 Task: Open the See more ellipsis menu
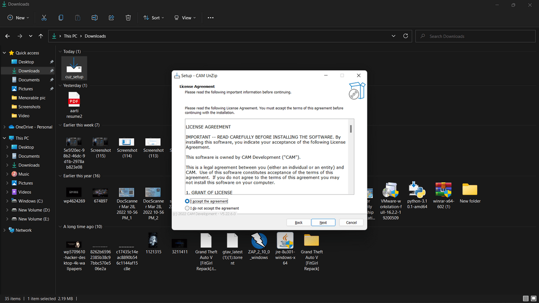[211, 18]
